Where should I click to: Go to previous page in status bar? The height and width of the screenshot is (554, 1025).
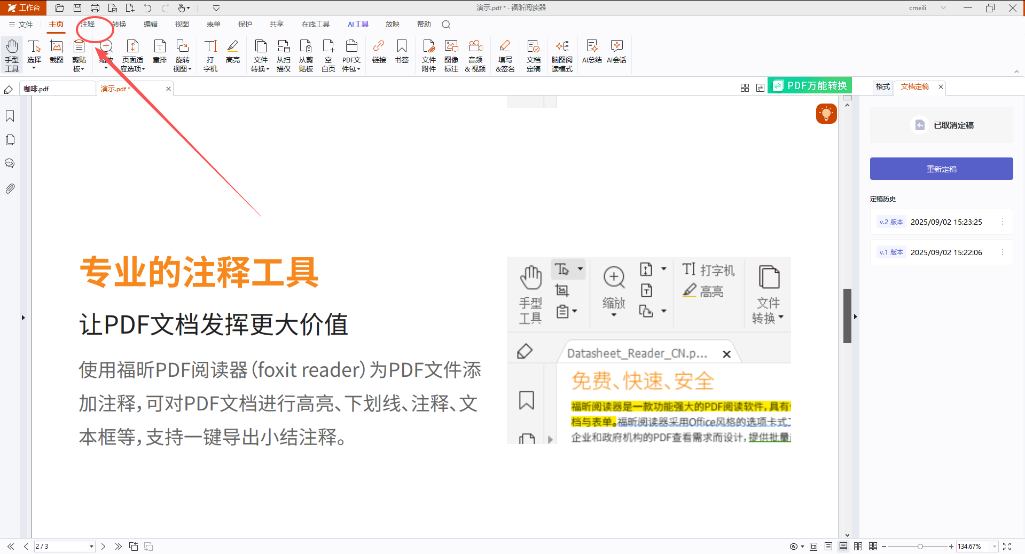pos(26,547)
